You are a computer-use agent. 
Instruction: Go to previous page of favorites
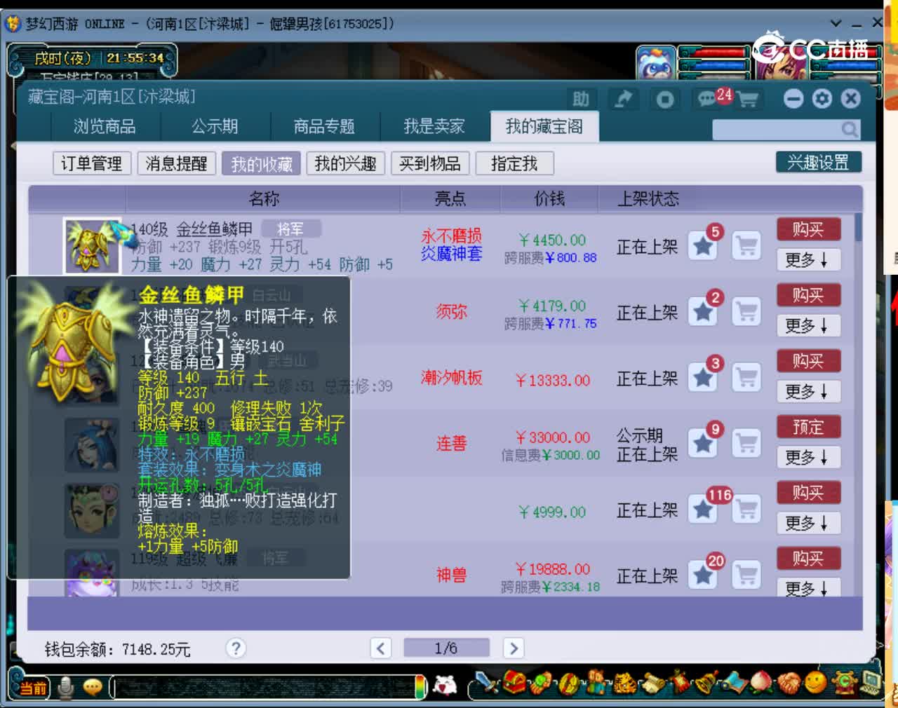381,648
